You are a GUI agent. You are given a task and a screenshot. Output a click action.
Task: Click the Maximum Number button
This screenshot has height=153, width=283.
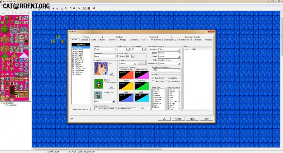click(x=81, y=109)
